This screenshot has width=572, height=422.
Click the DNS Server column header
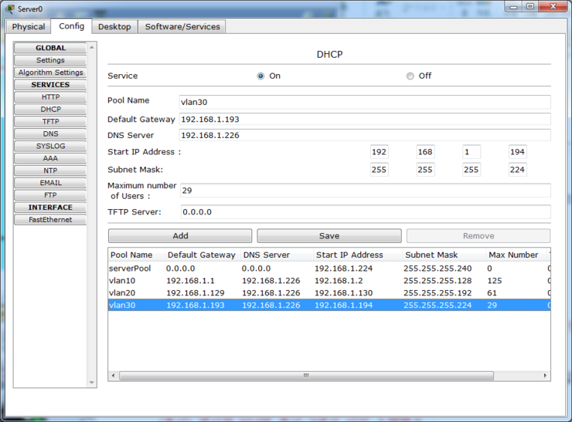pyautogui.click(x=277, y=255)
